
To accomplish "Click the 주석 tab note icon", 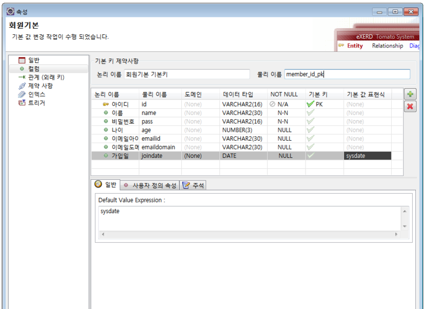I will 186,185.
